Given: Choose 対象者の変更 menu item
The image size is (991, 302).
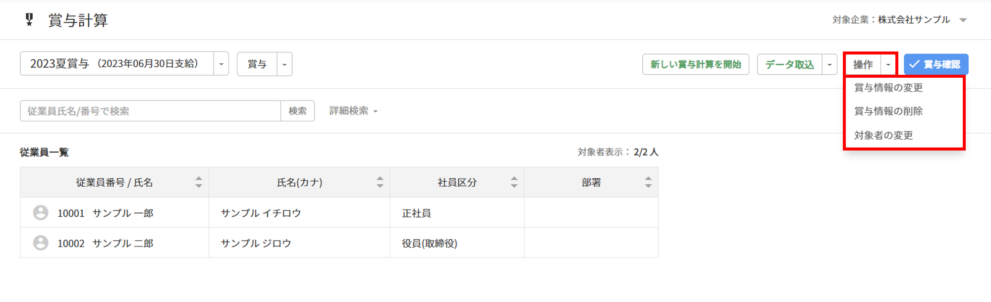Looking at the screenshot, I should (x=883, y=135).
